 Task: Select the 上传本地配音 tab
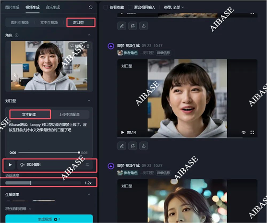70,114
